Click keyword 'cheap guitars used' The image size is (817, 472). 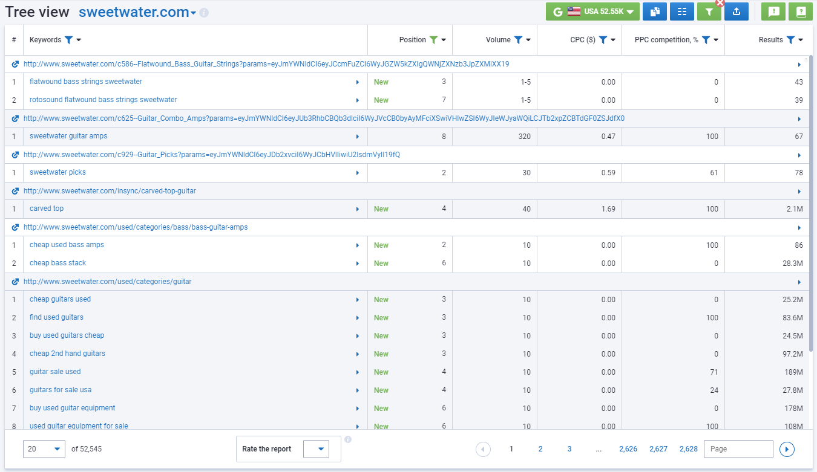[60, 299]
